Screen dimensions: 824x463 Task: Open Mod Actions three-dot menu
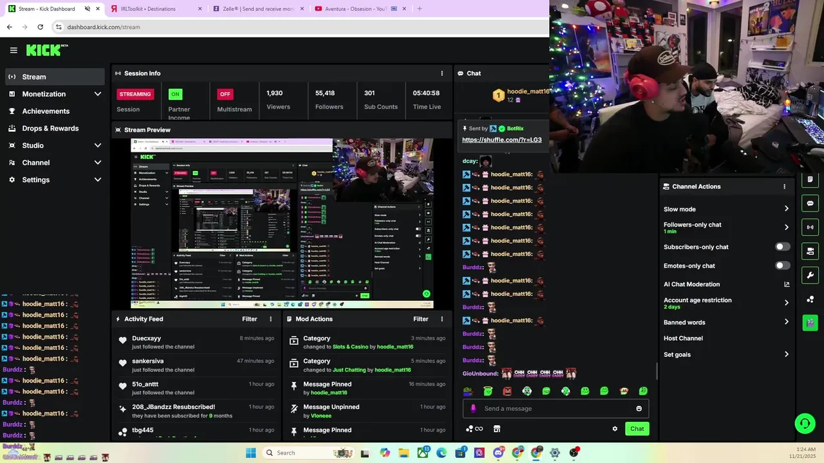tap(442, 319)
